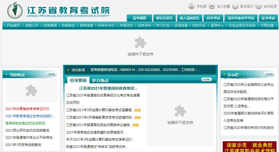Open the 研究生招生 tab
This screenshot has width=279, height=152.
164,18
